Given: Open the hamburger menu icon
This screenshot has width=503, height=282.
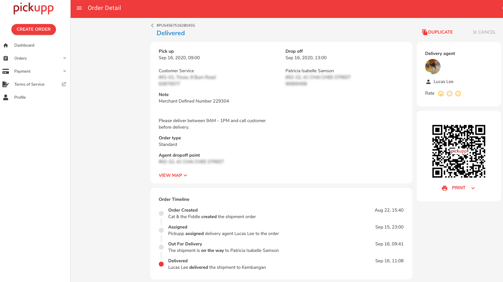Looking at the screenshot, I should click(x=79, y=8).
